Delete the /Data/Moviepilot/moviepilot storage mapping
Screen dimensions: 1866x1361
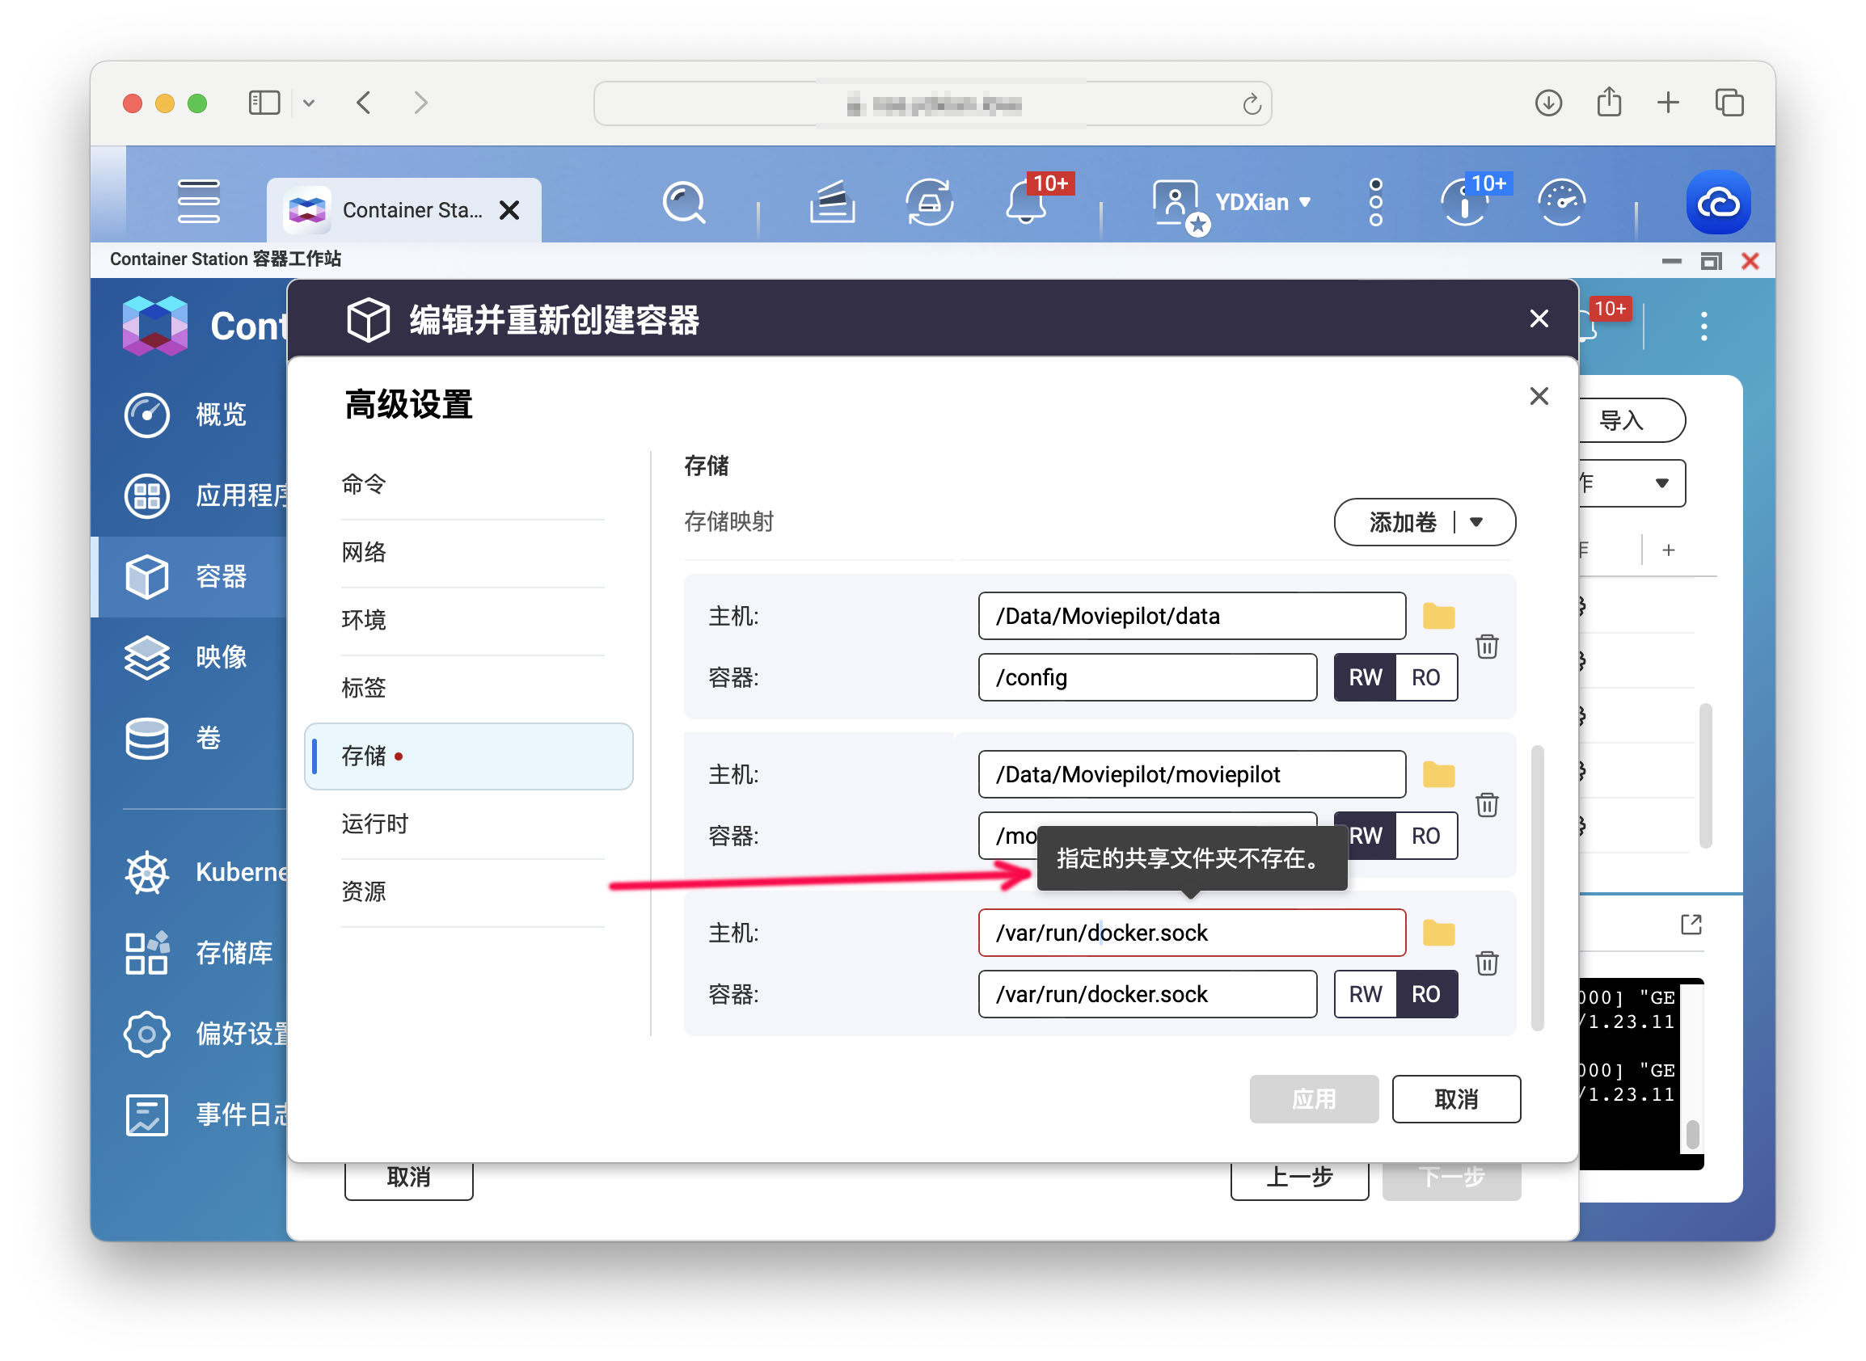click(x=1488, y=805)
